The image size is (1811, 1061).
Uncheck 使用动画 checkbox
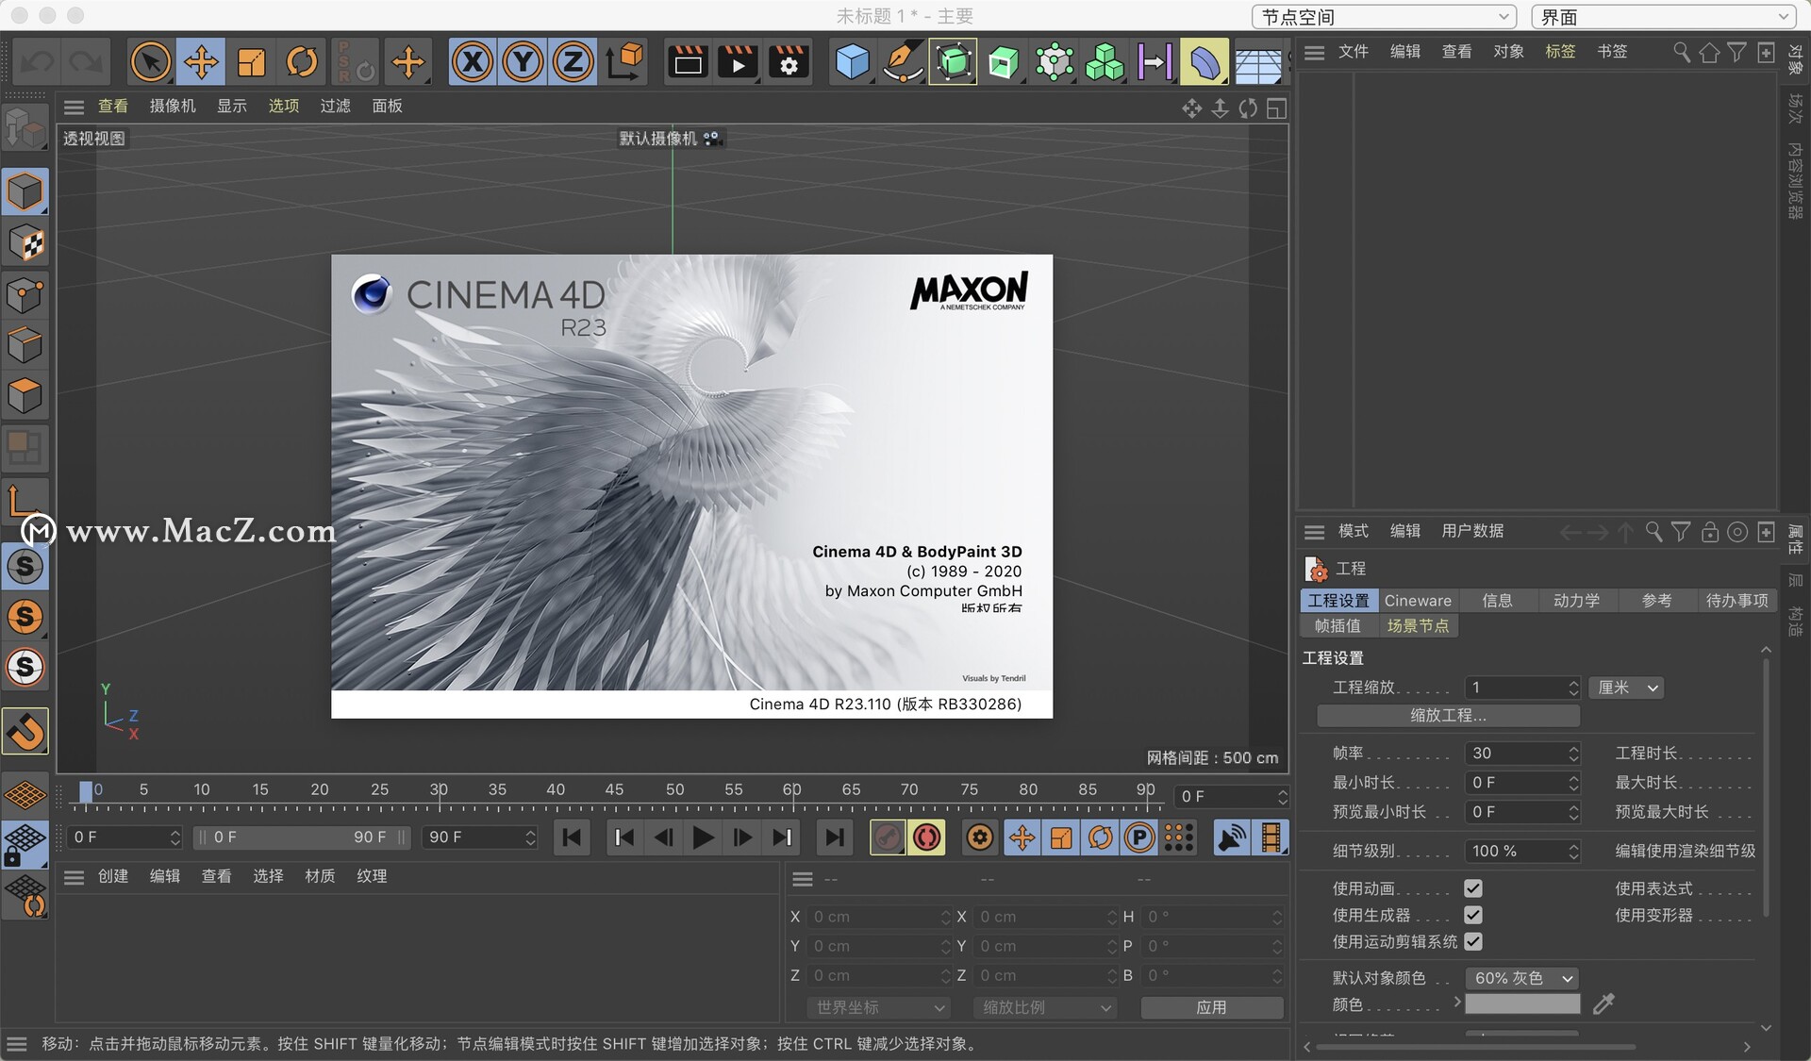pyautogui.click(x=1473, y=888)
